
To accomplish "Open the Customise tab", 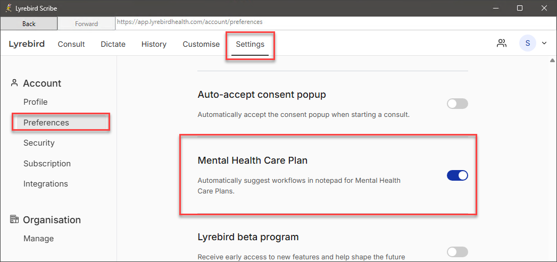I will pyautogui.click(x=201, y=45).
